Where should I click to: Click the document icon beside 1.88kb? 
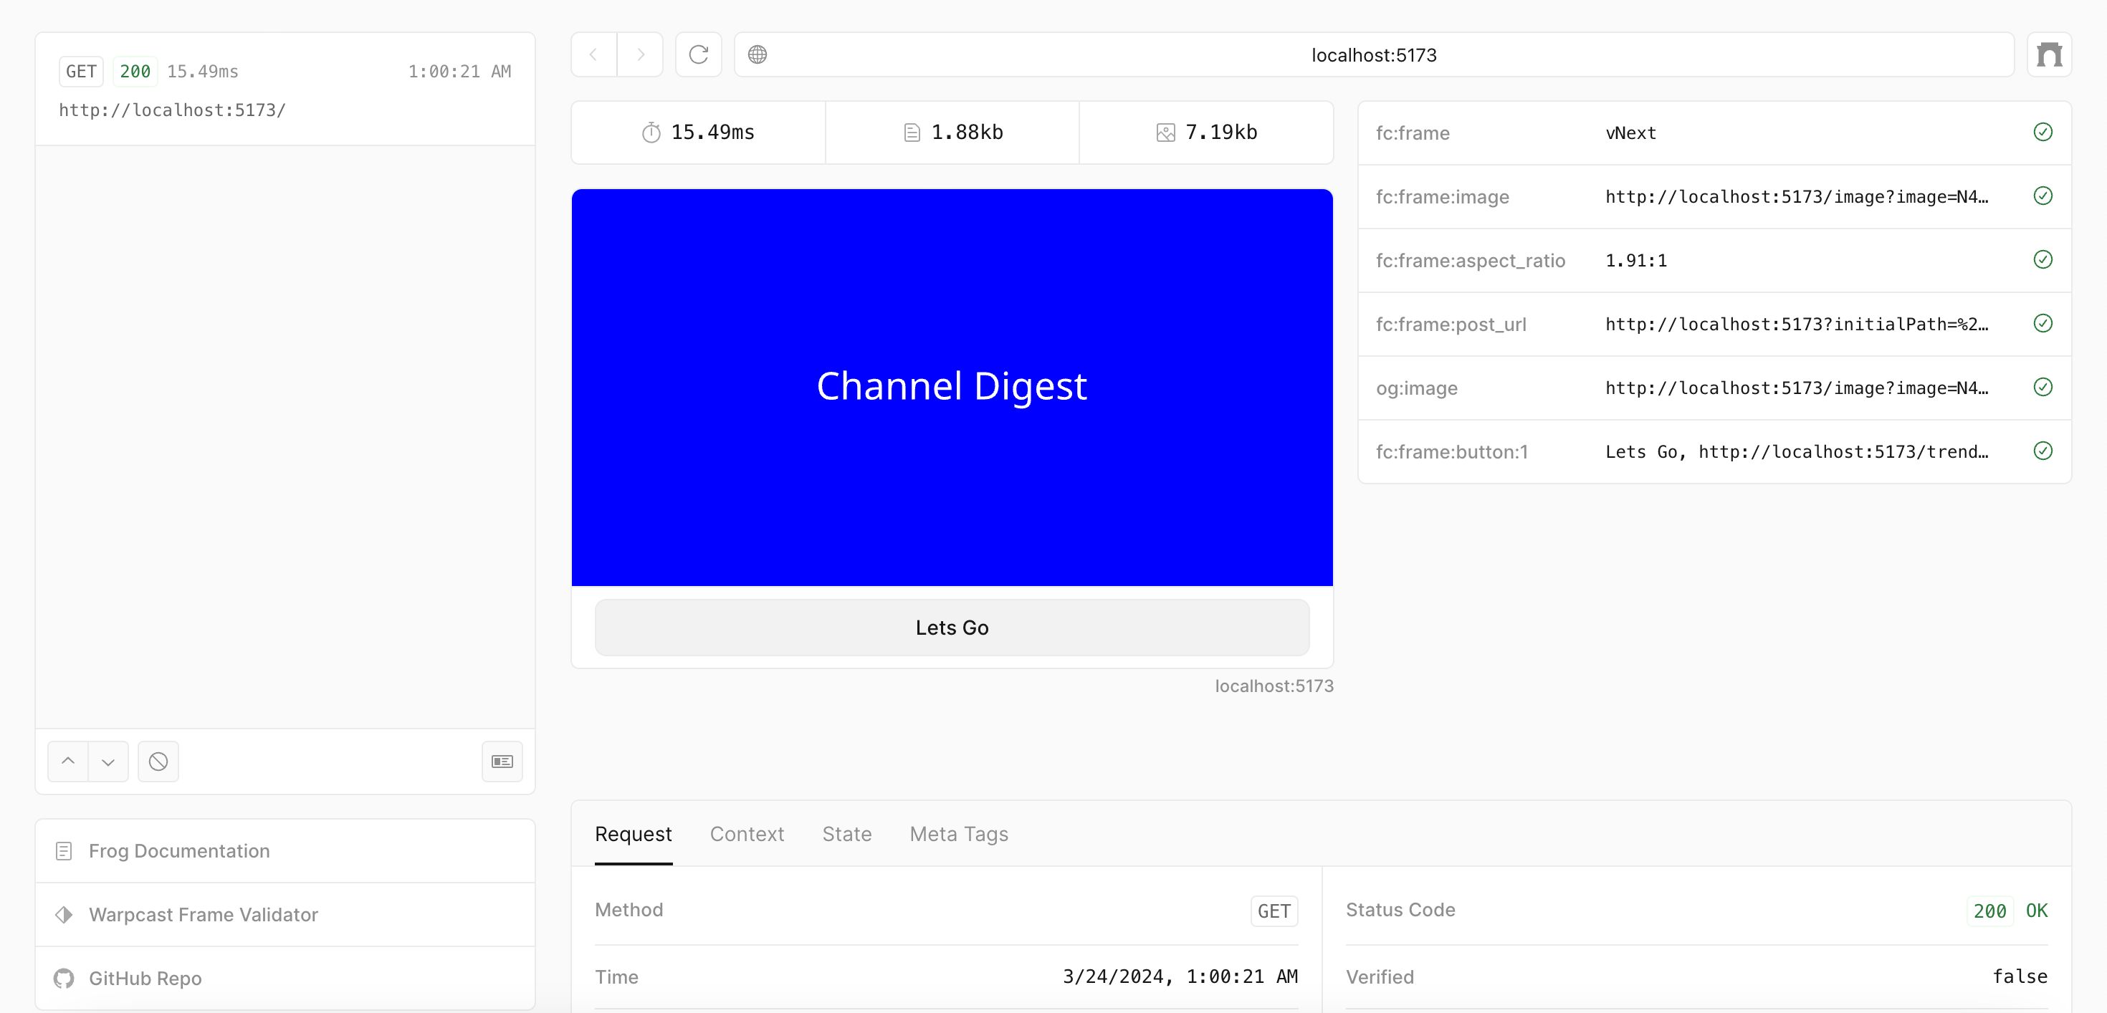coord(912,133)
